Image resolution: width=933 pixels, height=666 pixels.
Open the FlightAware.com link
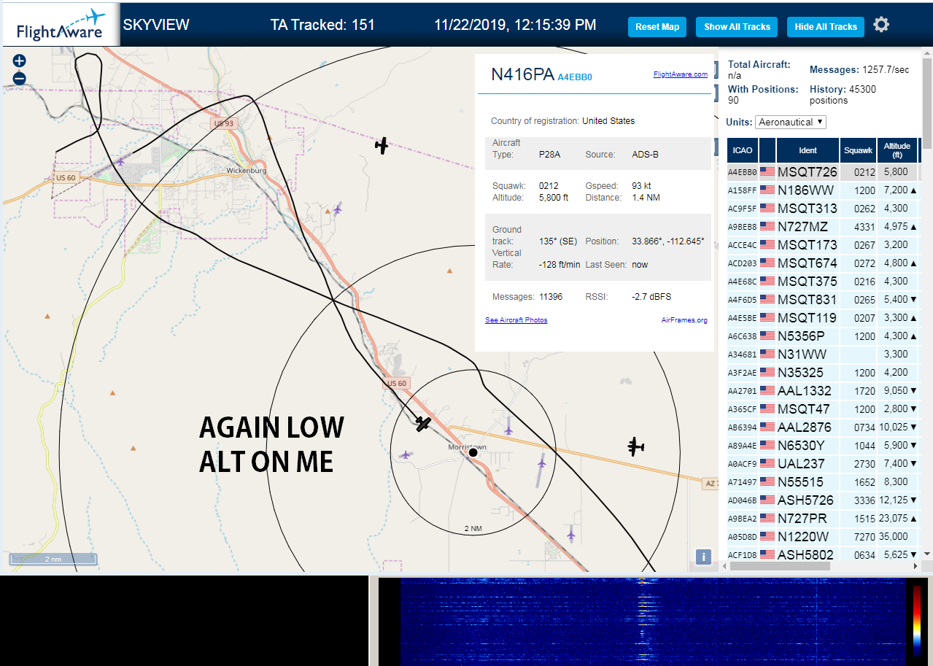coord(680,74)
